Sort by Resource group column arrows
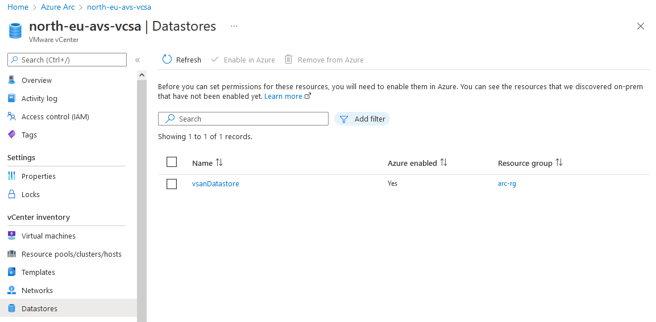Image resolution: width=656 pixels, height=322 pixels. pos(559,162)
